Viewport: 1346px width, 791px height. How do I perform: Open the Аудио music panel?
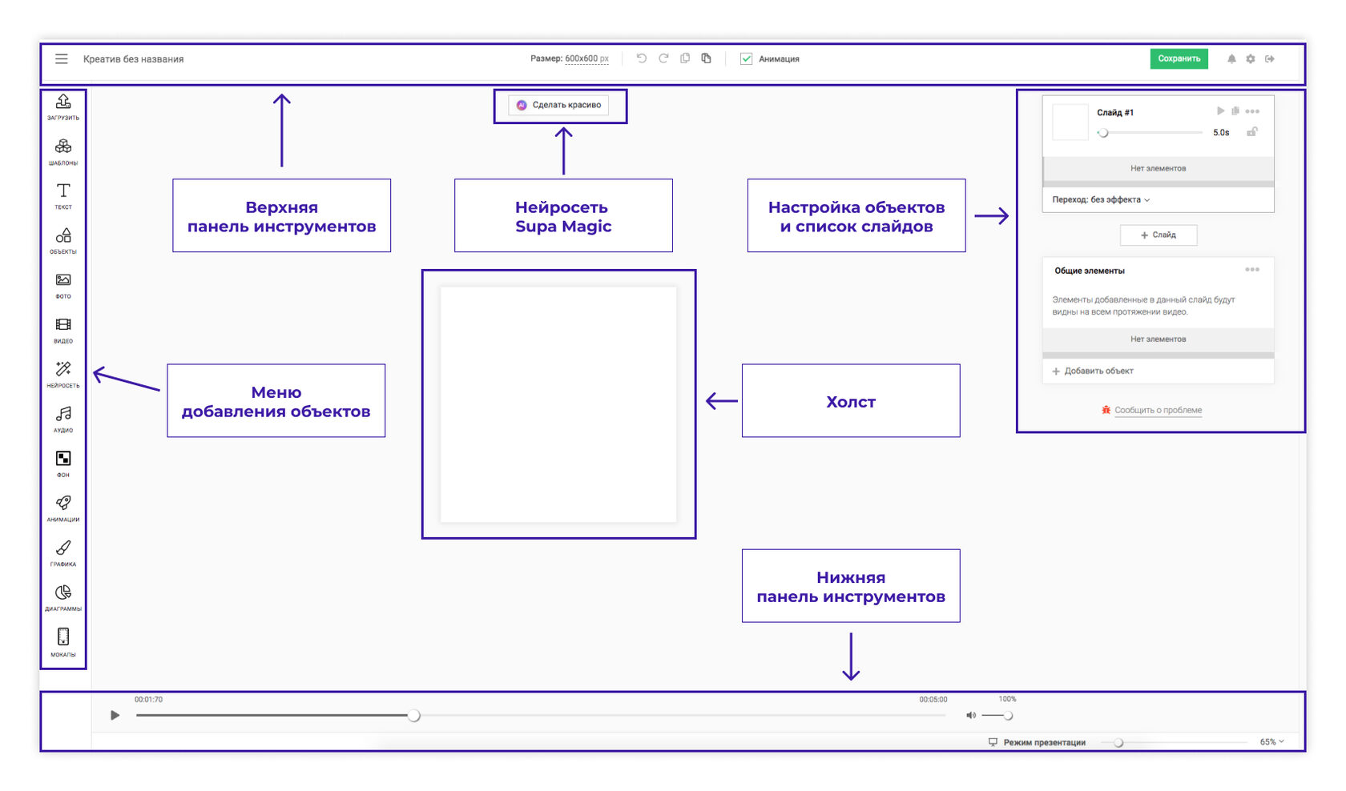pyautogui.click(x=63, y=419)
